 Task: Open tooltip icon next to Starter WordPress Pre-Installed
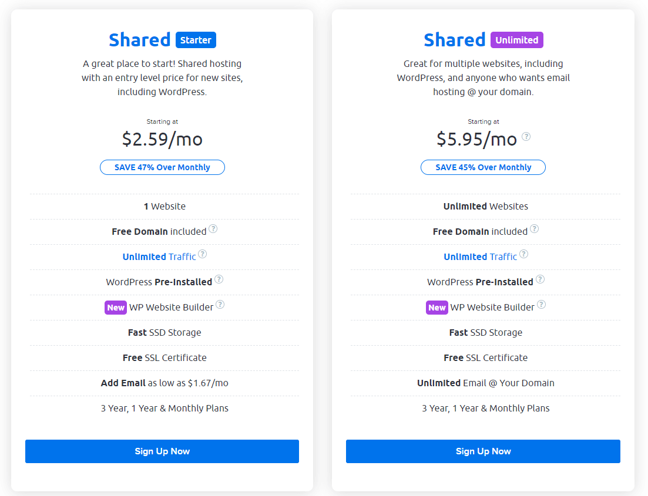tap(219, 279)
